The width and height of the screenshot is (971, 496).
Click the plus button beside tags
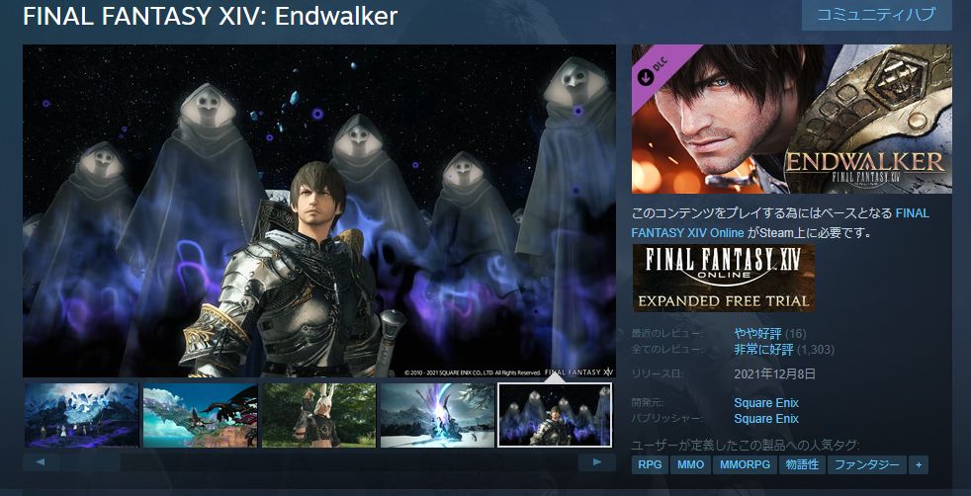(x=919, y=465)
